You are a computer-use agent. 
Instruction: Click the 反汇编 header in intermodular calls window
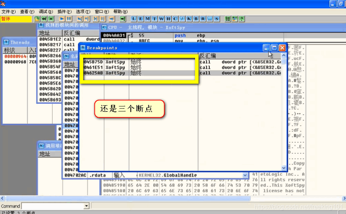tap(81, 33)
